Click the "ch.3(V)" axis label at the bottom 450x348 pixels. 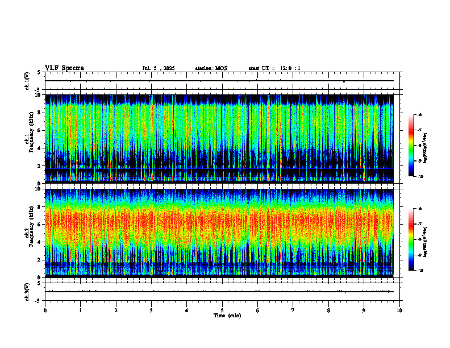[x=27, y=292]
